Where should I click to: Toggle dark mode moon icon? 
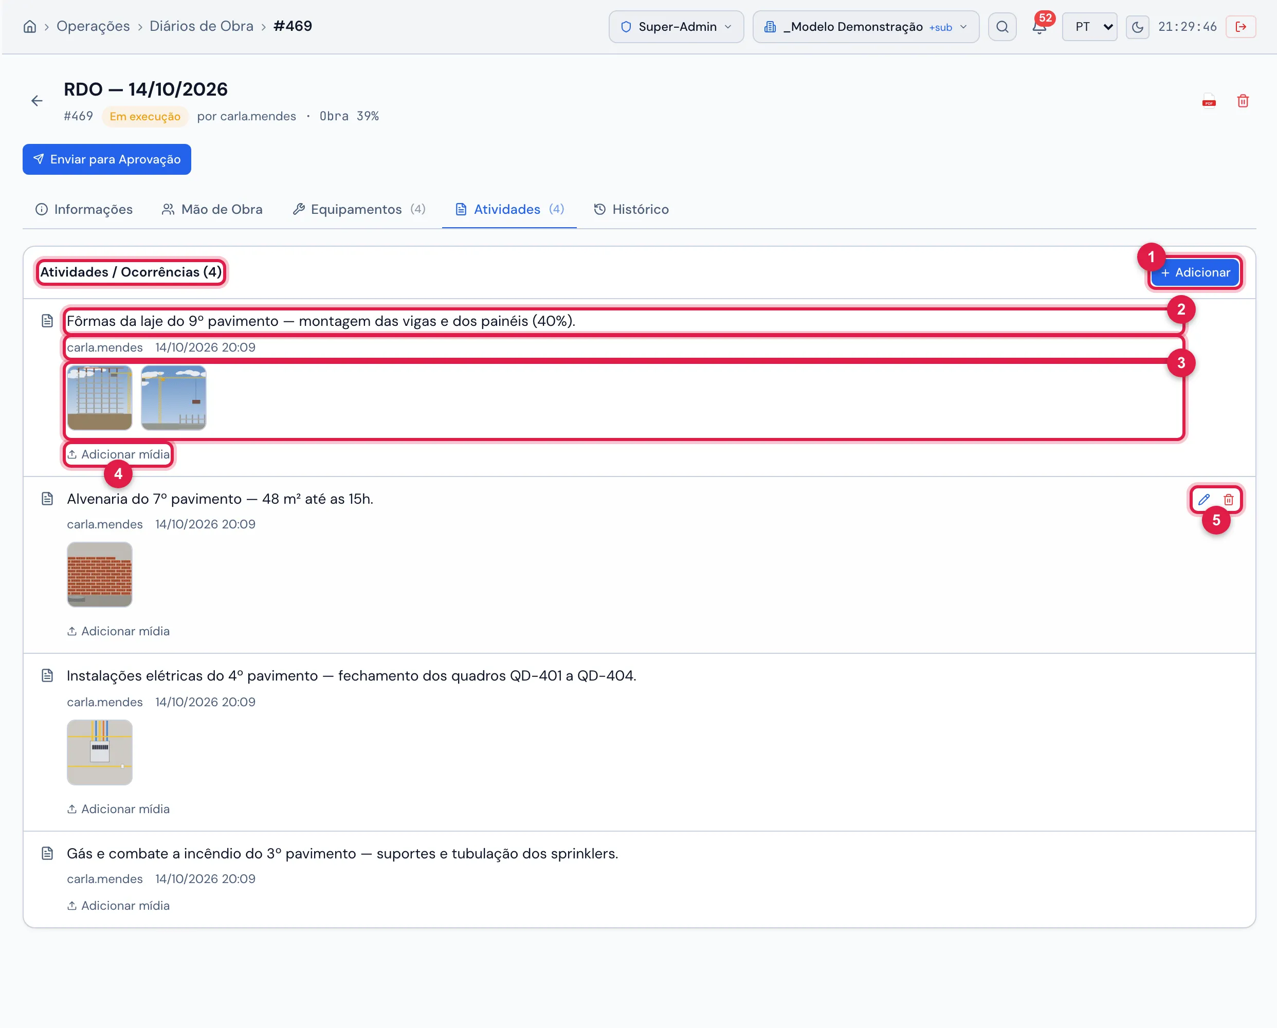coord(1137,27)
